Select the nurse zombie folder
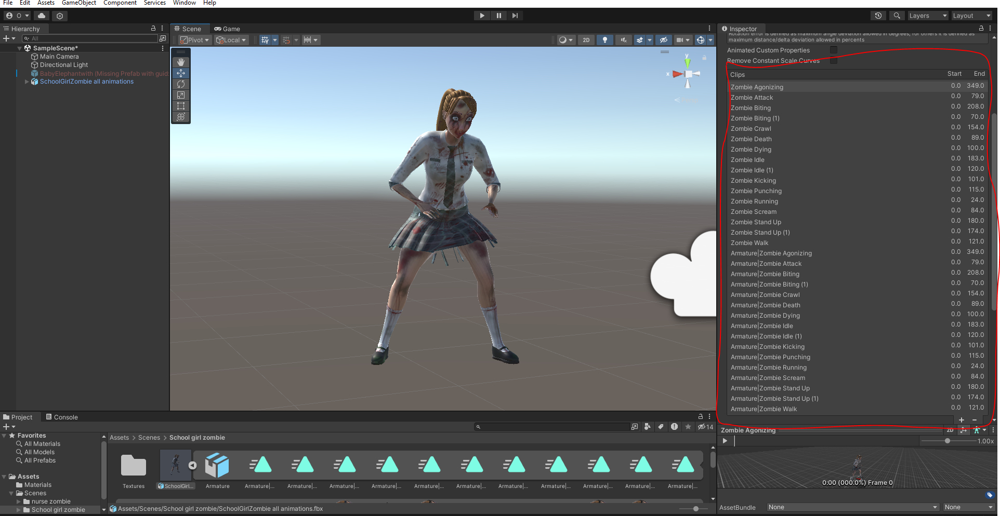Image resolution: width=1000 pixels, height=516 pixels. [51, 501]
